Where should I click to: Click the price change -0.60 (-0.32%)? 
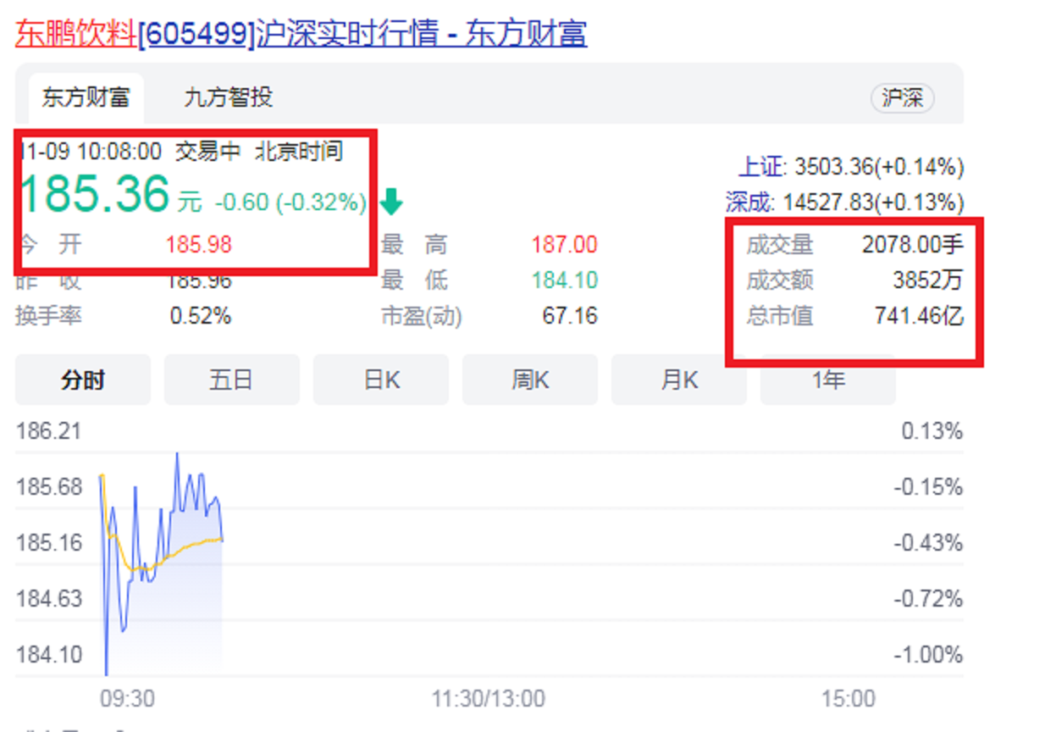tap(290, 202)
